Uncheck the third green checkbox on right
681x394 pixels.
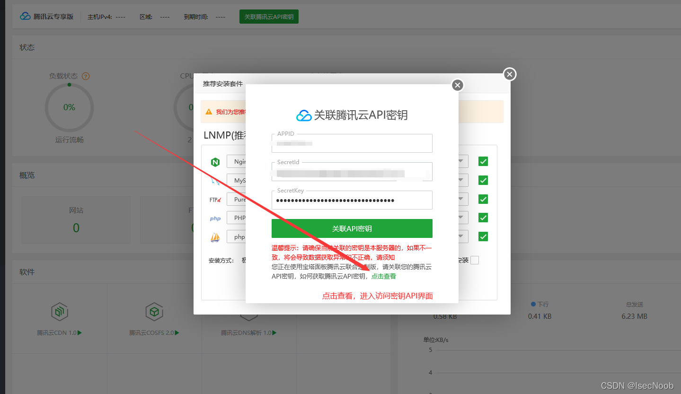483,199
